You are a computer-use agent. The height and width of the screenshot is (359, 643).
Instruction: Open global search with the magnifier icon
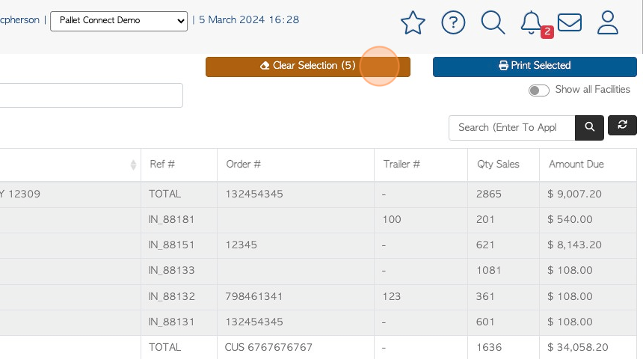click(493, 22)
